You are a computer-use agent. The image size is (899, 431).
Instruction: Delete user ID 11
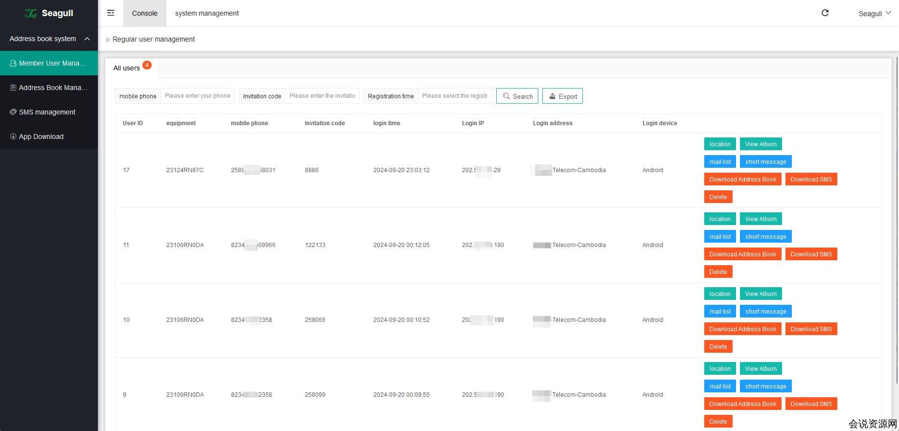[718, 272]
